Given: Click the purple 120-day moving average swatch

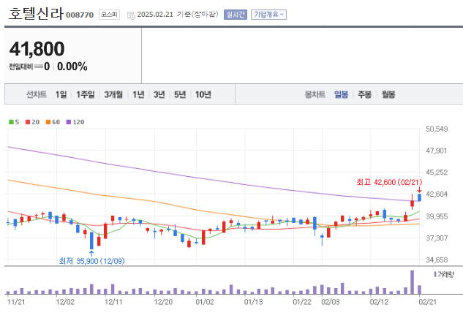Looking at the screenshot, I should coord(69,122).
